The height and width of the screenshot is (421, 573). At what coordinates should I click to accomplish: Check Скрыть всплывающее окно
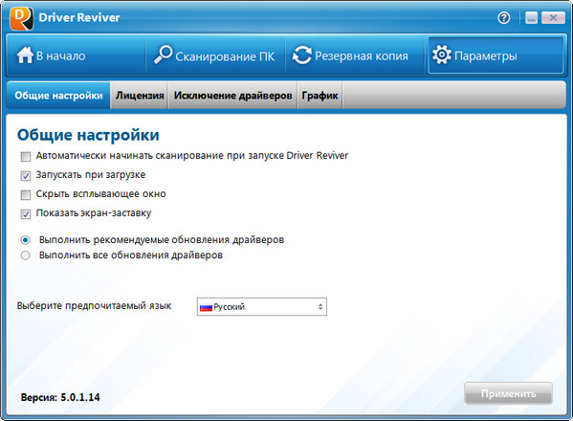click(x=26, y=195)
